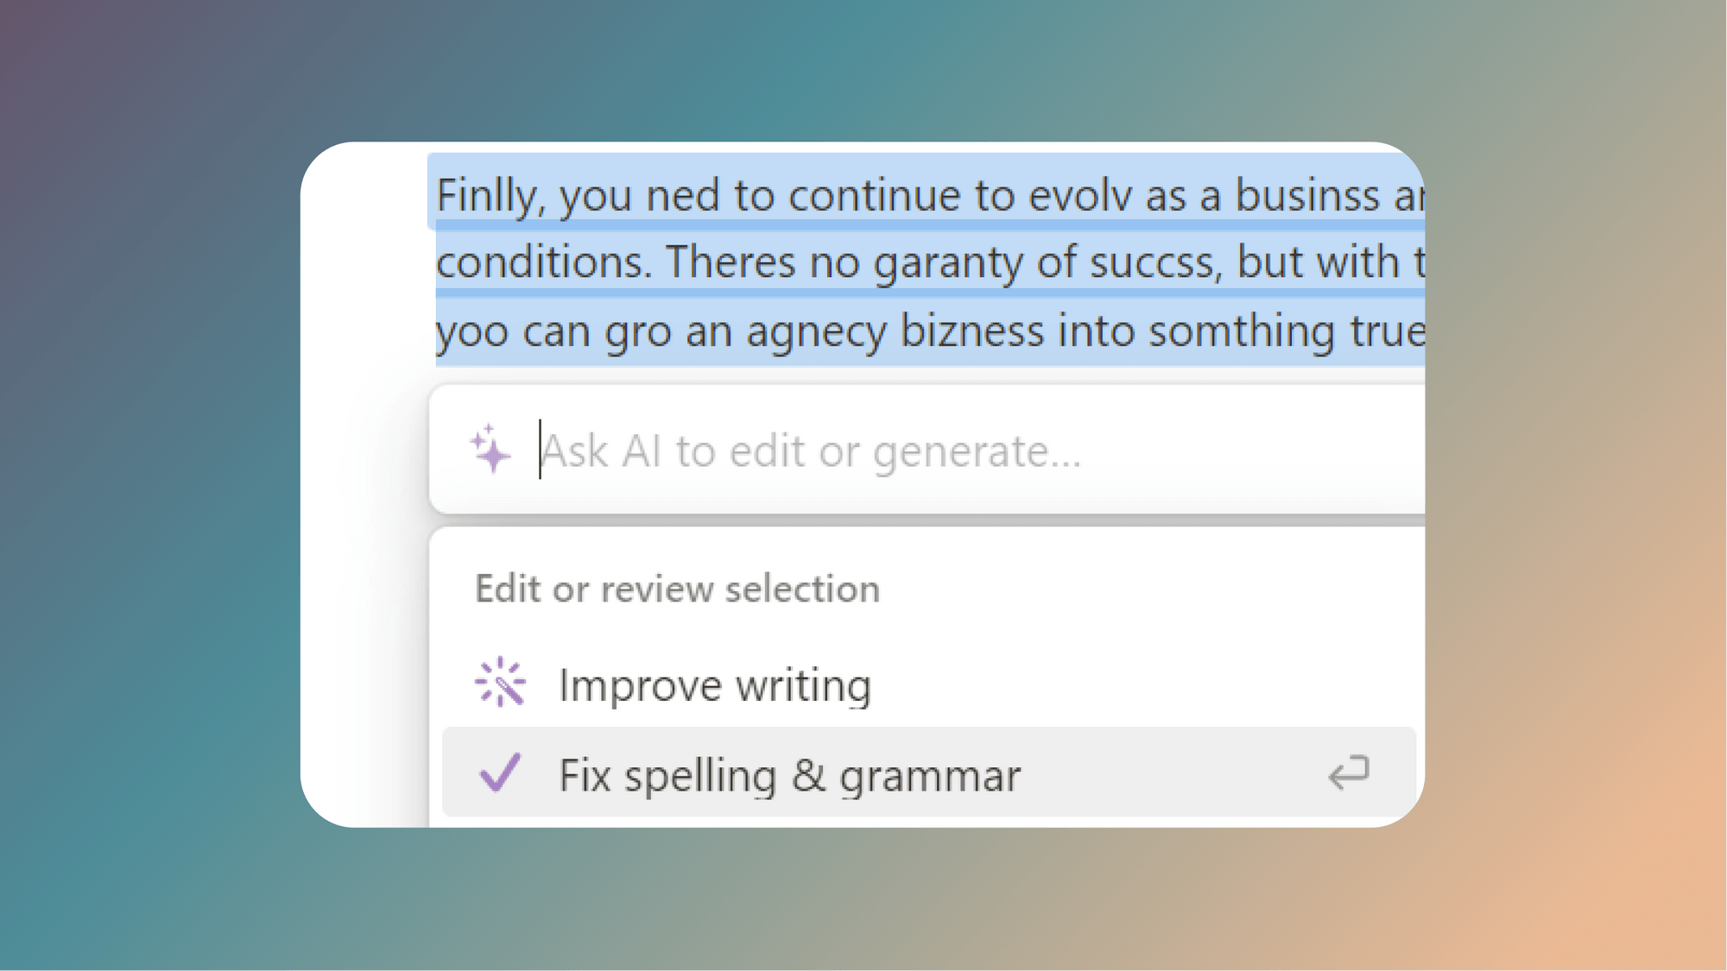Viewport: 1727px width, 971px height.
Task: Place the cursor on the word conditions
Action: click(539, 262)
